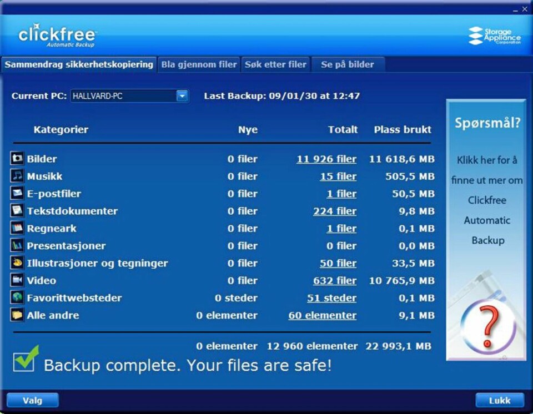Click the Valg button
The width and height of the screenshot is (533, 414).
[x=33, y=401]
